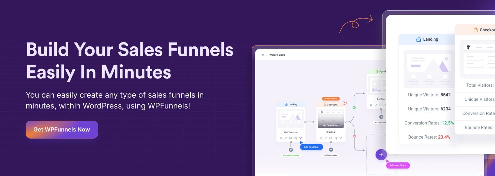Click the red No connector node
Image resolution: width=495 pixels, height=176 pixels.
click(354, 136)
